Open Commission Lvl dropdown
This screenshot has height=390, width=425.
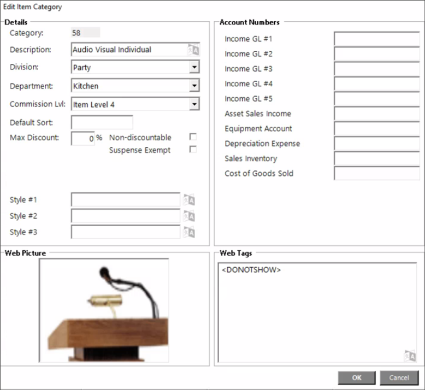194,104
